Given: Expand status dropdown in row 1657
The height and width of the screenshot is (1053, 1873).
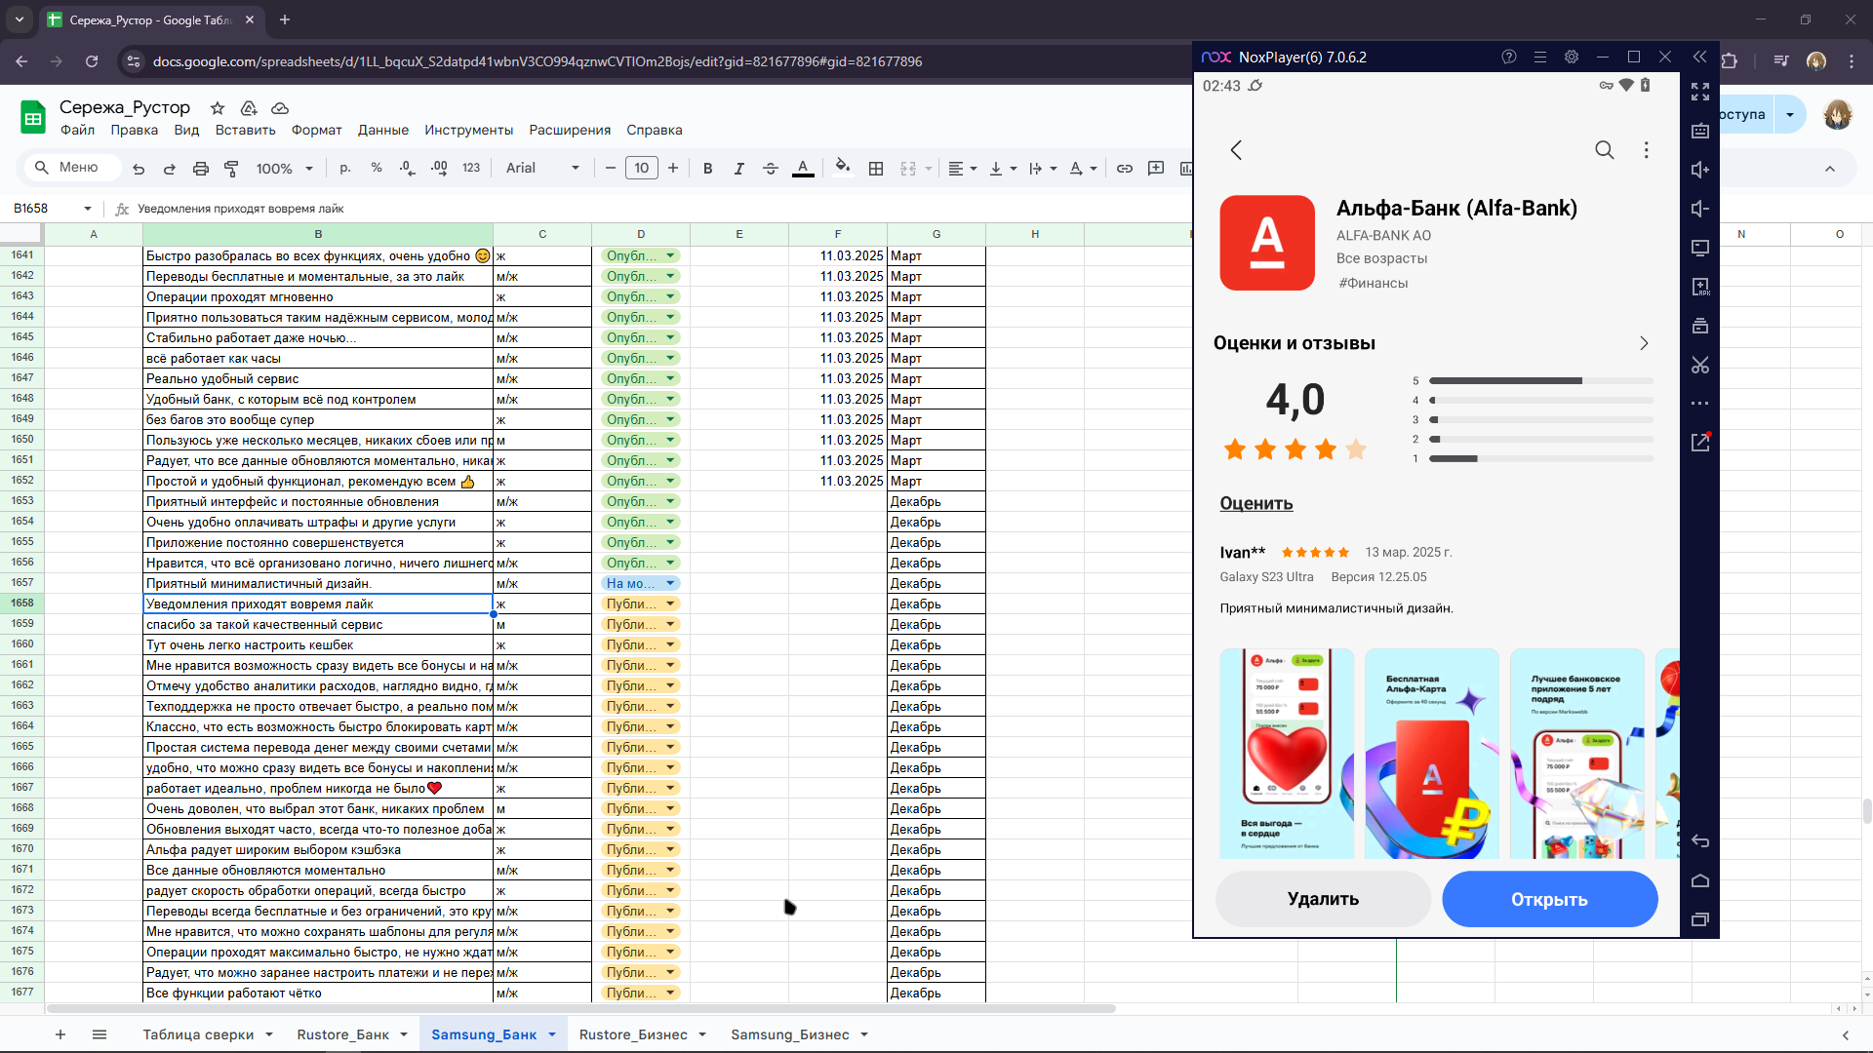Looking at the screenshot, I should pos(670,583).
